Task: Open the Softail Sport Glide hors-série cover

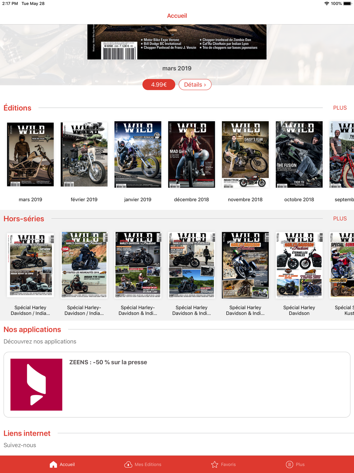Action: [245, 265]
